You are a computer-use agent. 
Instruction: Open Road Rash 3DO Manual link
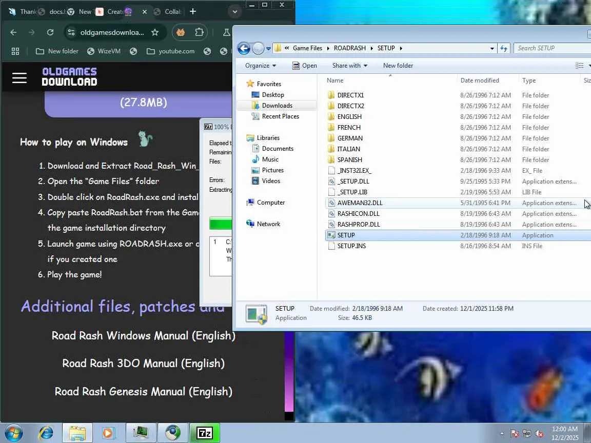(x=144, y=363)
